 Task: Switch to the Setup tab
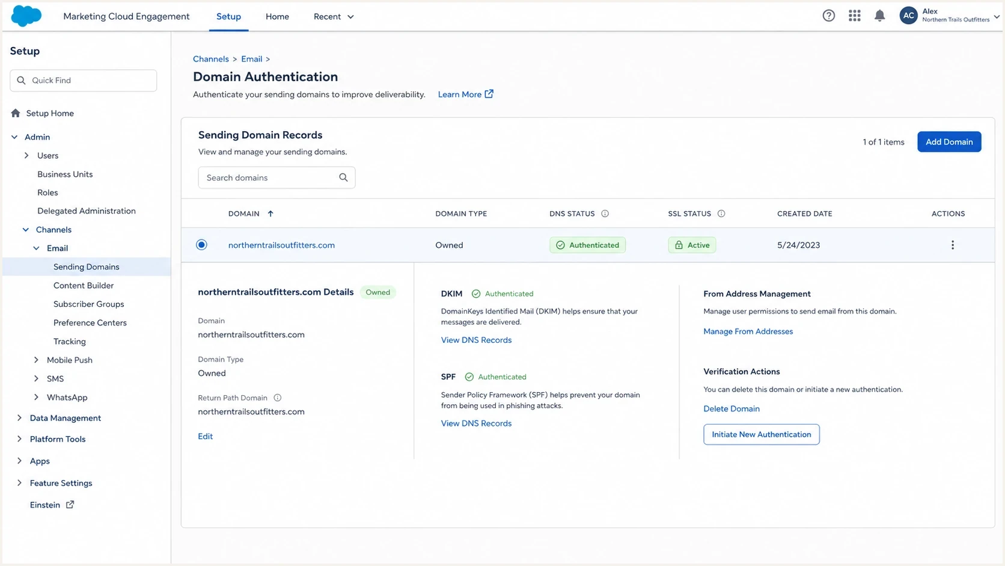[x=228, y=16]
